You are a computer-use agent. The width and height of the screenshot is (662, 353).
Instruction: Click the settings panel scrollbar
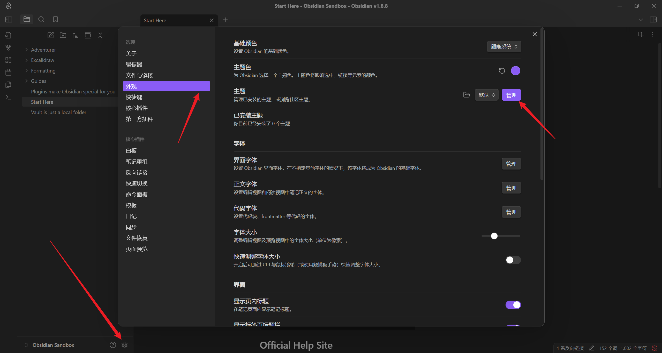542,105
